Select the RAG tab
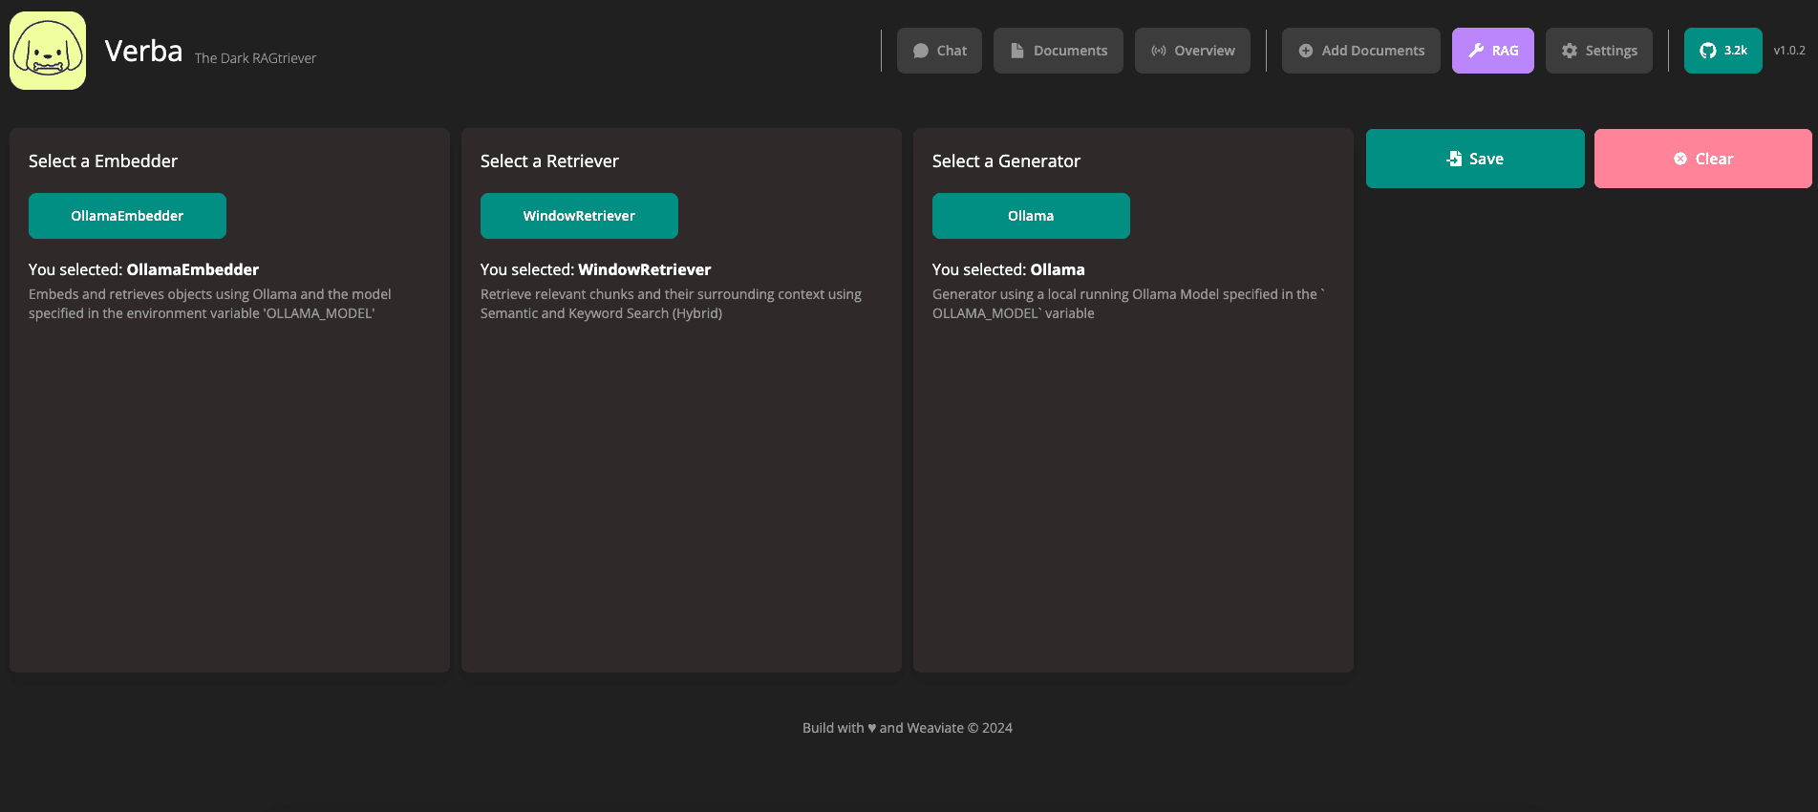Viewport: 1818px width, 812px height. [1493, 51]
